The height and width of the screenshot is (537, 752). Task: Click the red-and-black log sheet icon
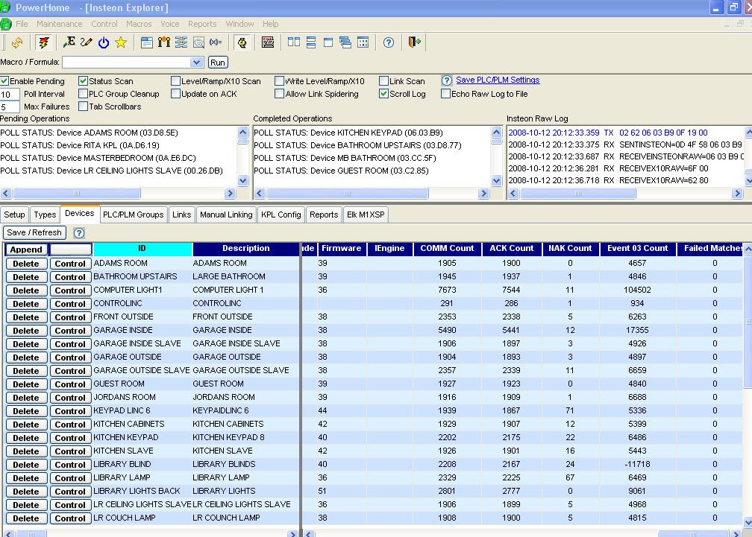coord(268,42)
